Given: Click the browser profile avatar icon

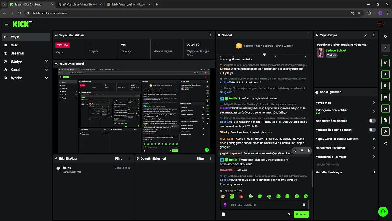Looking at the screenshot, I should [380, 13].
